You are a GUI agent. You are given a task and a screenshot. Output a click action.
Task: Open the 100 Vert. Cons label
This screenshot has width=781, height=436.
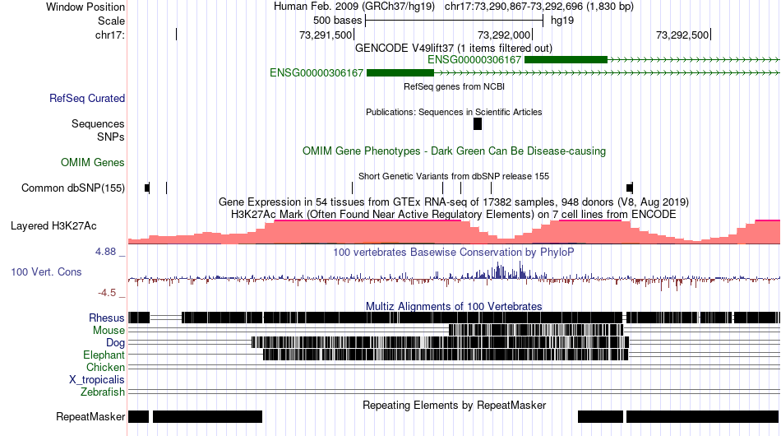click(x=46, y=271)
